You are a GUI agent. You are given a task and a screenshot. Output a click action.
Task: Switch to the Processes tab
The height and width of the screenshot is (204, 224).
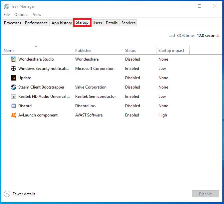coord(12,23)
